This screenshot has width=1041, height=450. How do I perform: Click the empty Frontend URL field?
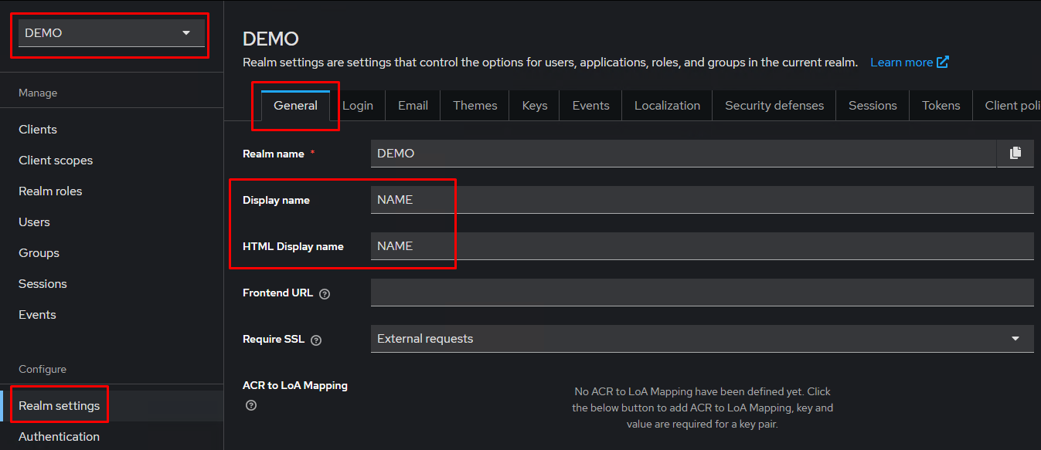tap(701, 293)
